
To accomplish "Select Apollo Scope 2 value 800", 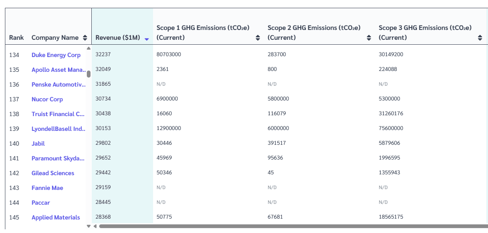I will coord(272,69).
